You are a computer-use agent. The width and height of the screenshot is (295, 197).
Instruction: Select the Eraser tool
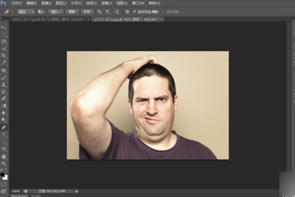coord(3,98)
